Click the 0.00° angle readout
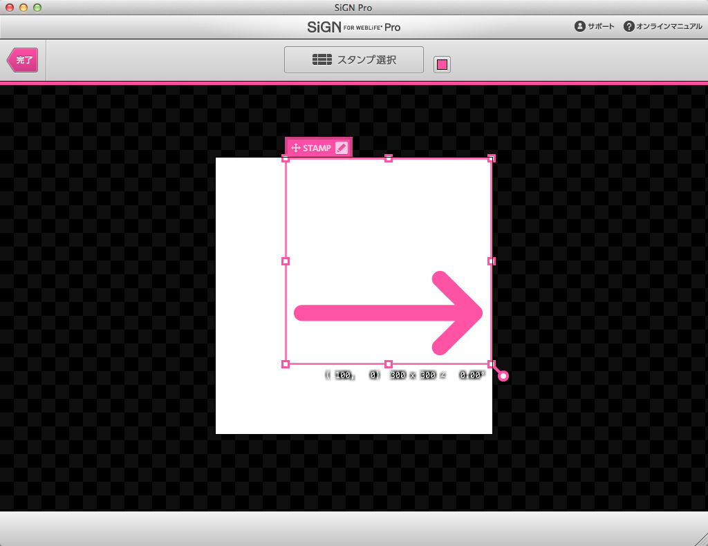This screenshot has width=708, height=546. 472,375
